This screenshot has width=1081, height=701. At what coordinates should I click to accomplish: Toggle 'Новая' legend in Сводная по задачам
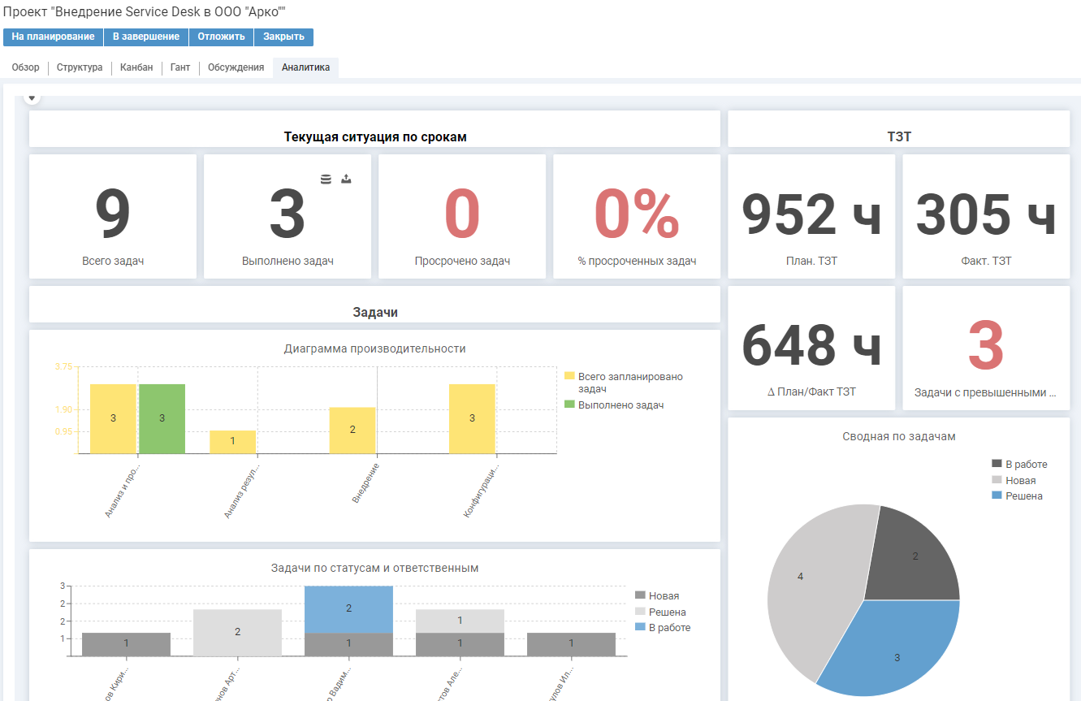[1020, 480]
